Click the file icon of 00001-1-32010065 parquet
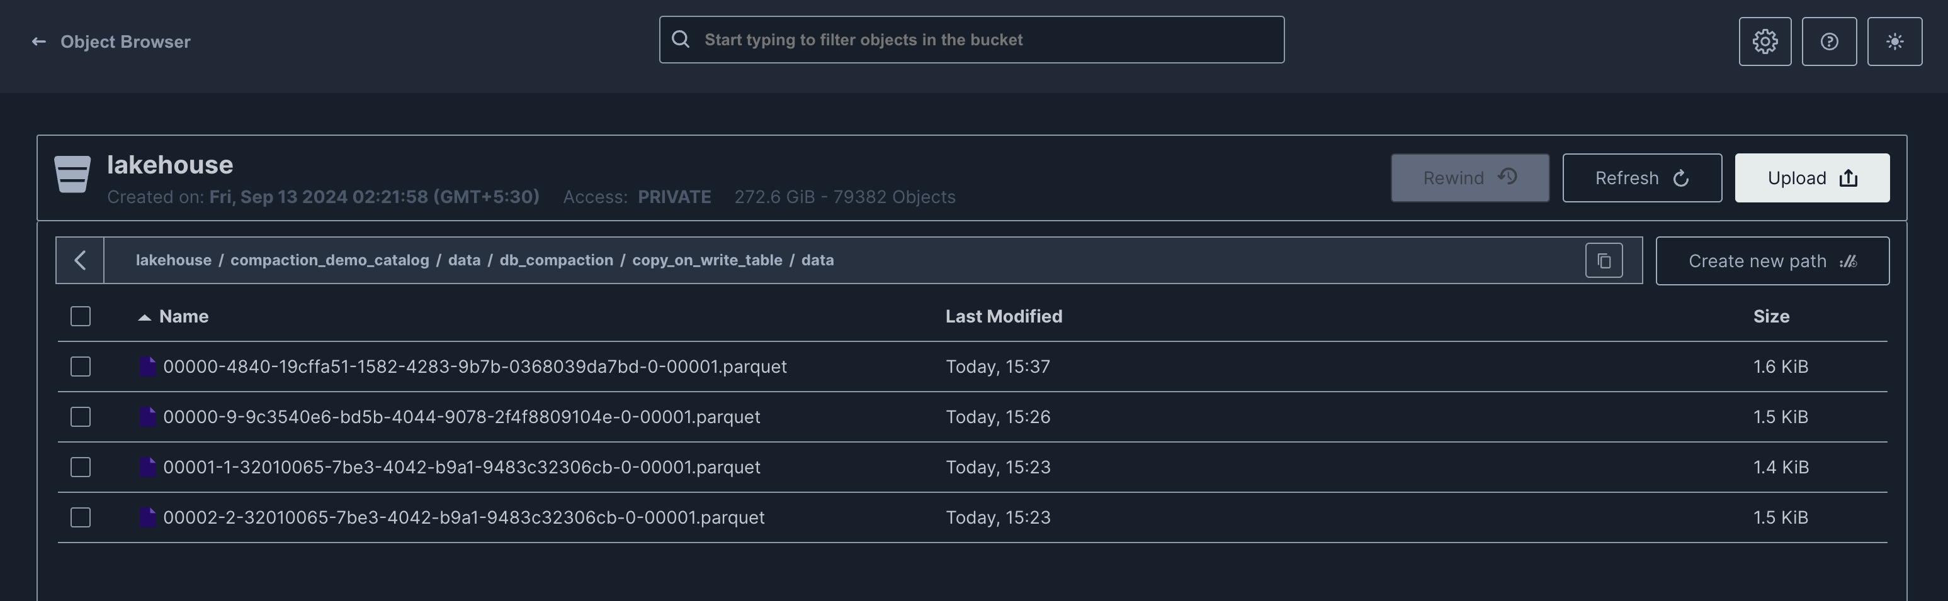 148,466
